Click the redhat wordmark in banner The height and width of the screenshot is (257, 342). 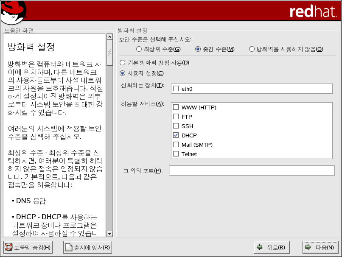point(313,12)
